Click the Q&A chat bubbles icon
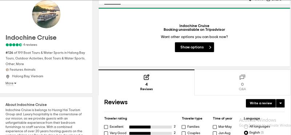The width and height of the screenshot is (291, 135). point(242,77)
